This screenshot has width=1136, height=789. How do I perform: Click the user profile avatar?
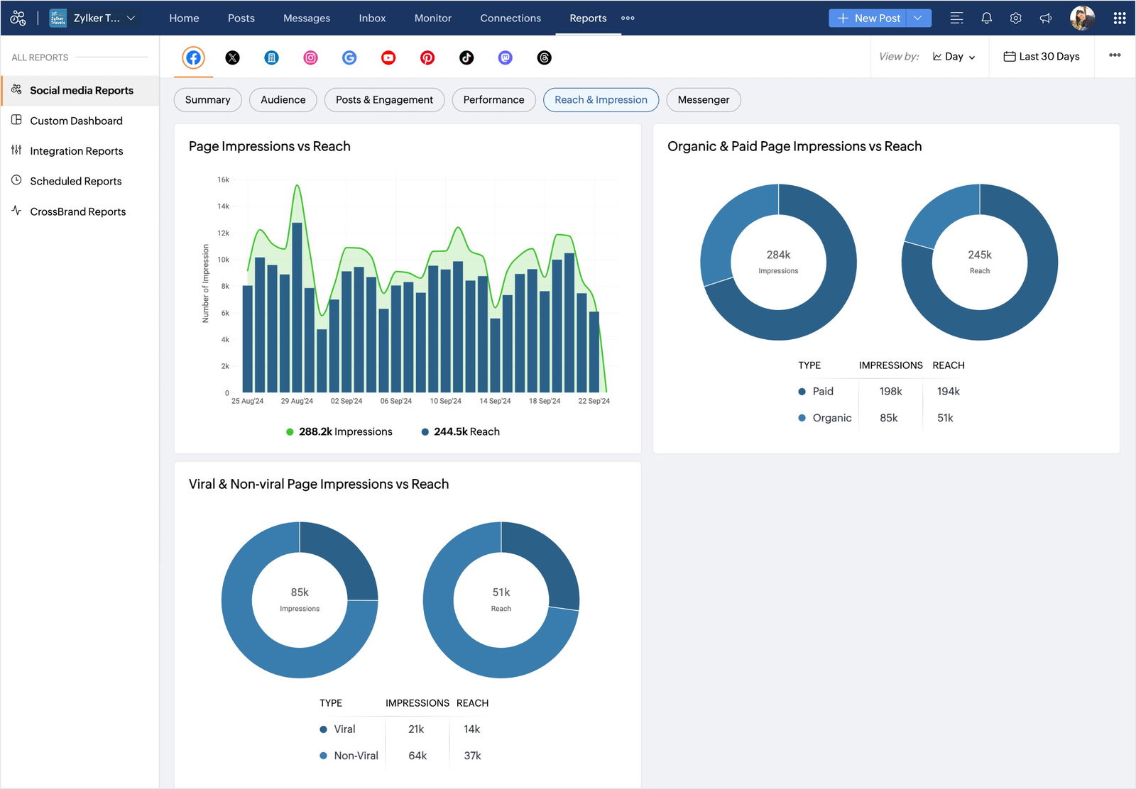click(1082, 18)
